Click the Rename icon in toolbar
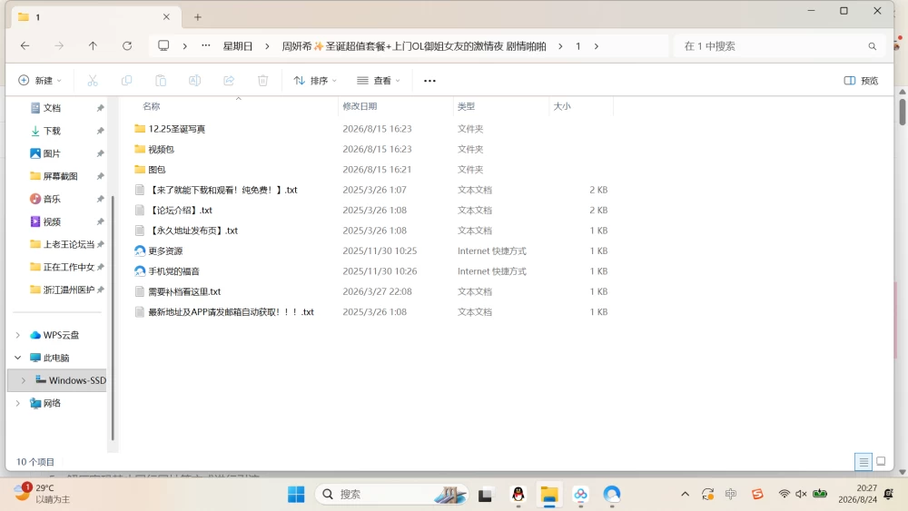The width and height of the screenshot is (908, 511). (194, 81)
